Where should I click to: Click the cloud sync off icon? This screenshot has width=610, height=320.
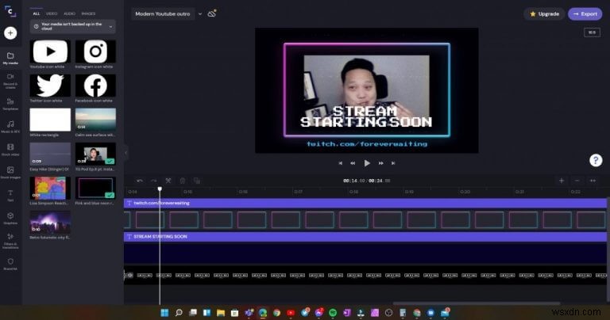[x=212, y=13]
